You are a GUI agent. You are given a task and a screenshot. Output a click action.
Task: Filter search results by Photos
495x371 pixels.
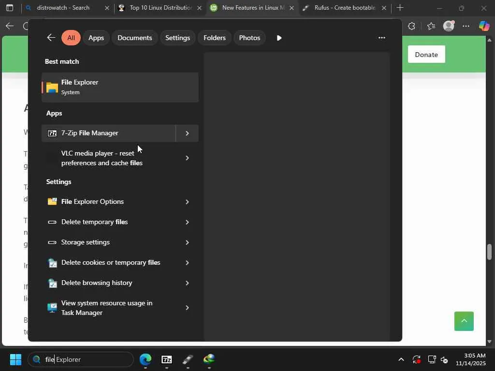[250, 38]
